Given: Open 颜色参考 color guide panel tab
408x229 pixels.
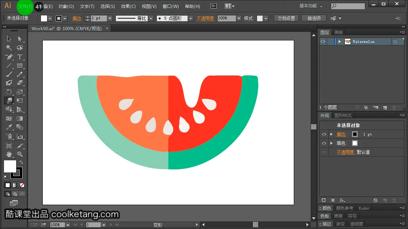Looking at the screenshot, I should point(344,208).
